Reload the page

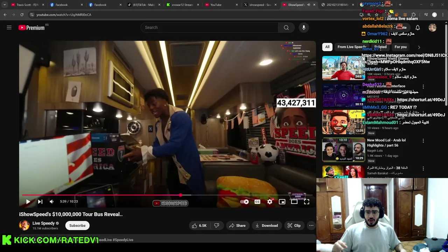pos(22,15)
